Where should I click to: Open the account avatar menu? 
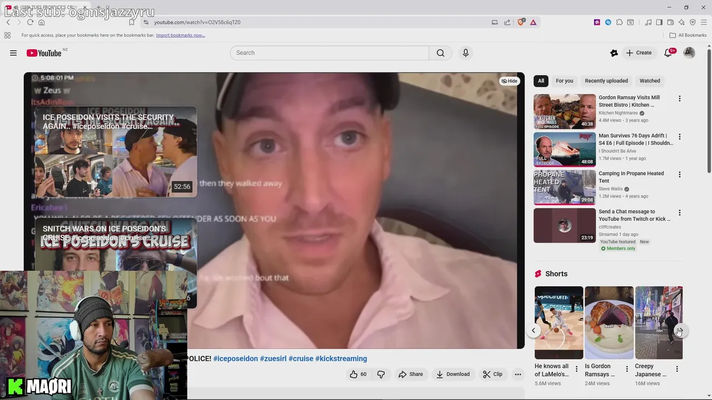[x=689, y=53]
